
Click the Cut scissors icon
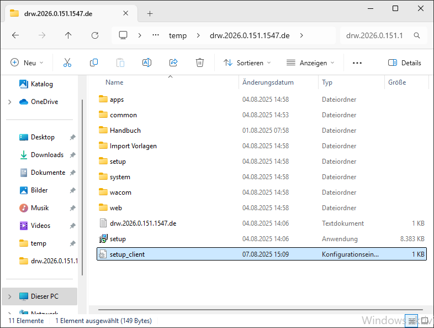click(x=67, y=63)
